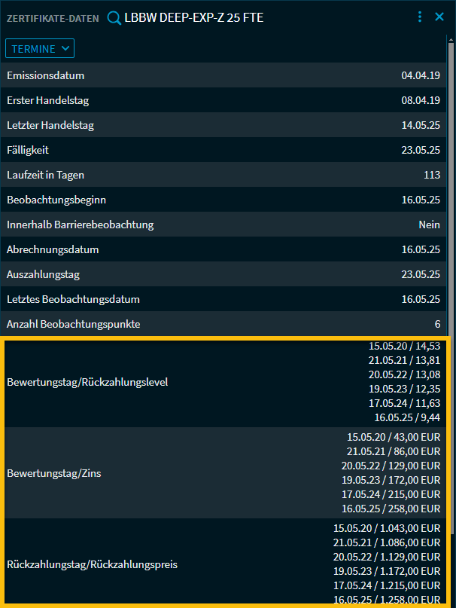Click the Bewertungstag/Rückzahlungslevel label
This screenshot has height=608, width=456.
pyautogui.click(x=87, y=382)
